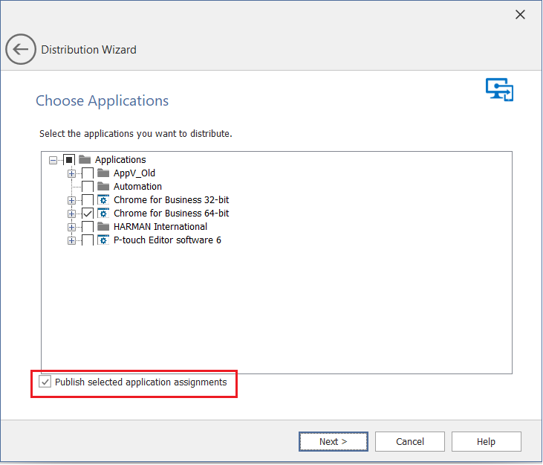Click P-touch Editor software 6 app icon
Viewport: 543px width, 465px height.
[x=103, y=240]
